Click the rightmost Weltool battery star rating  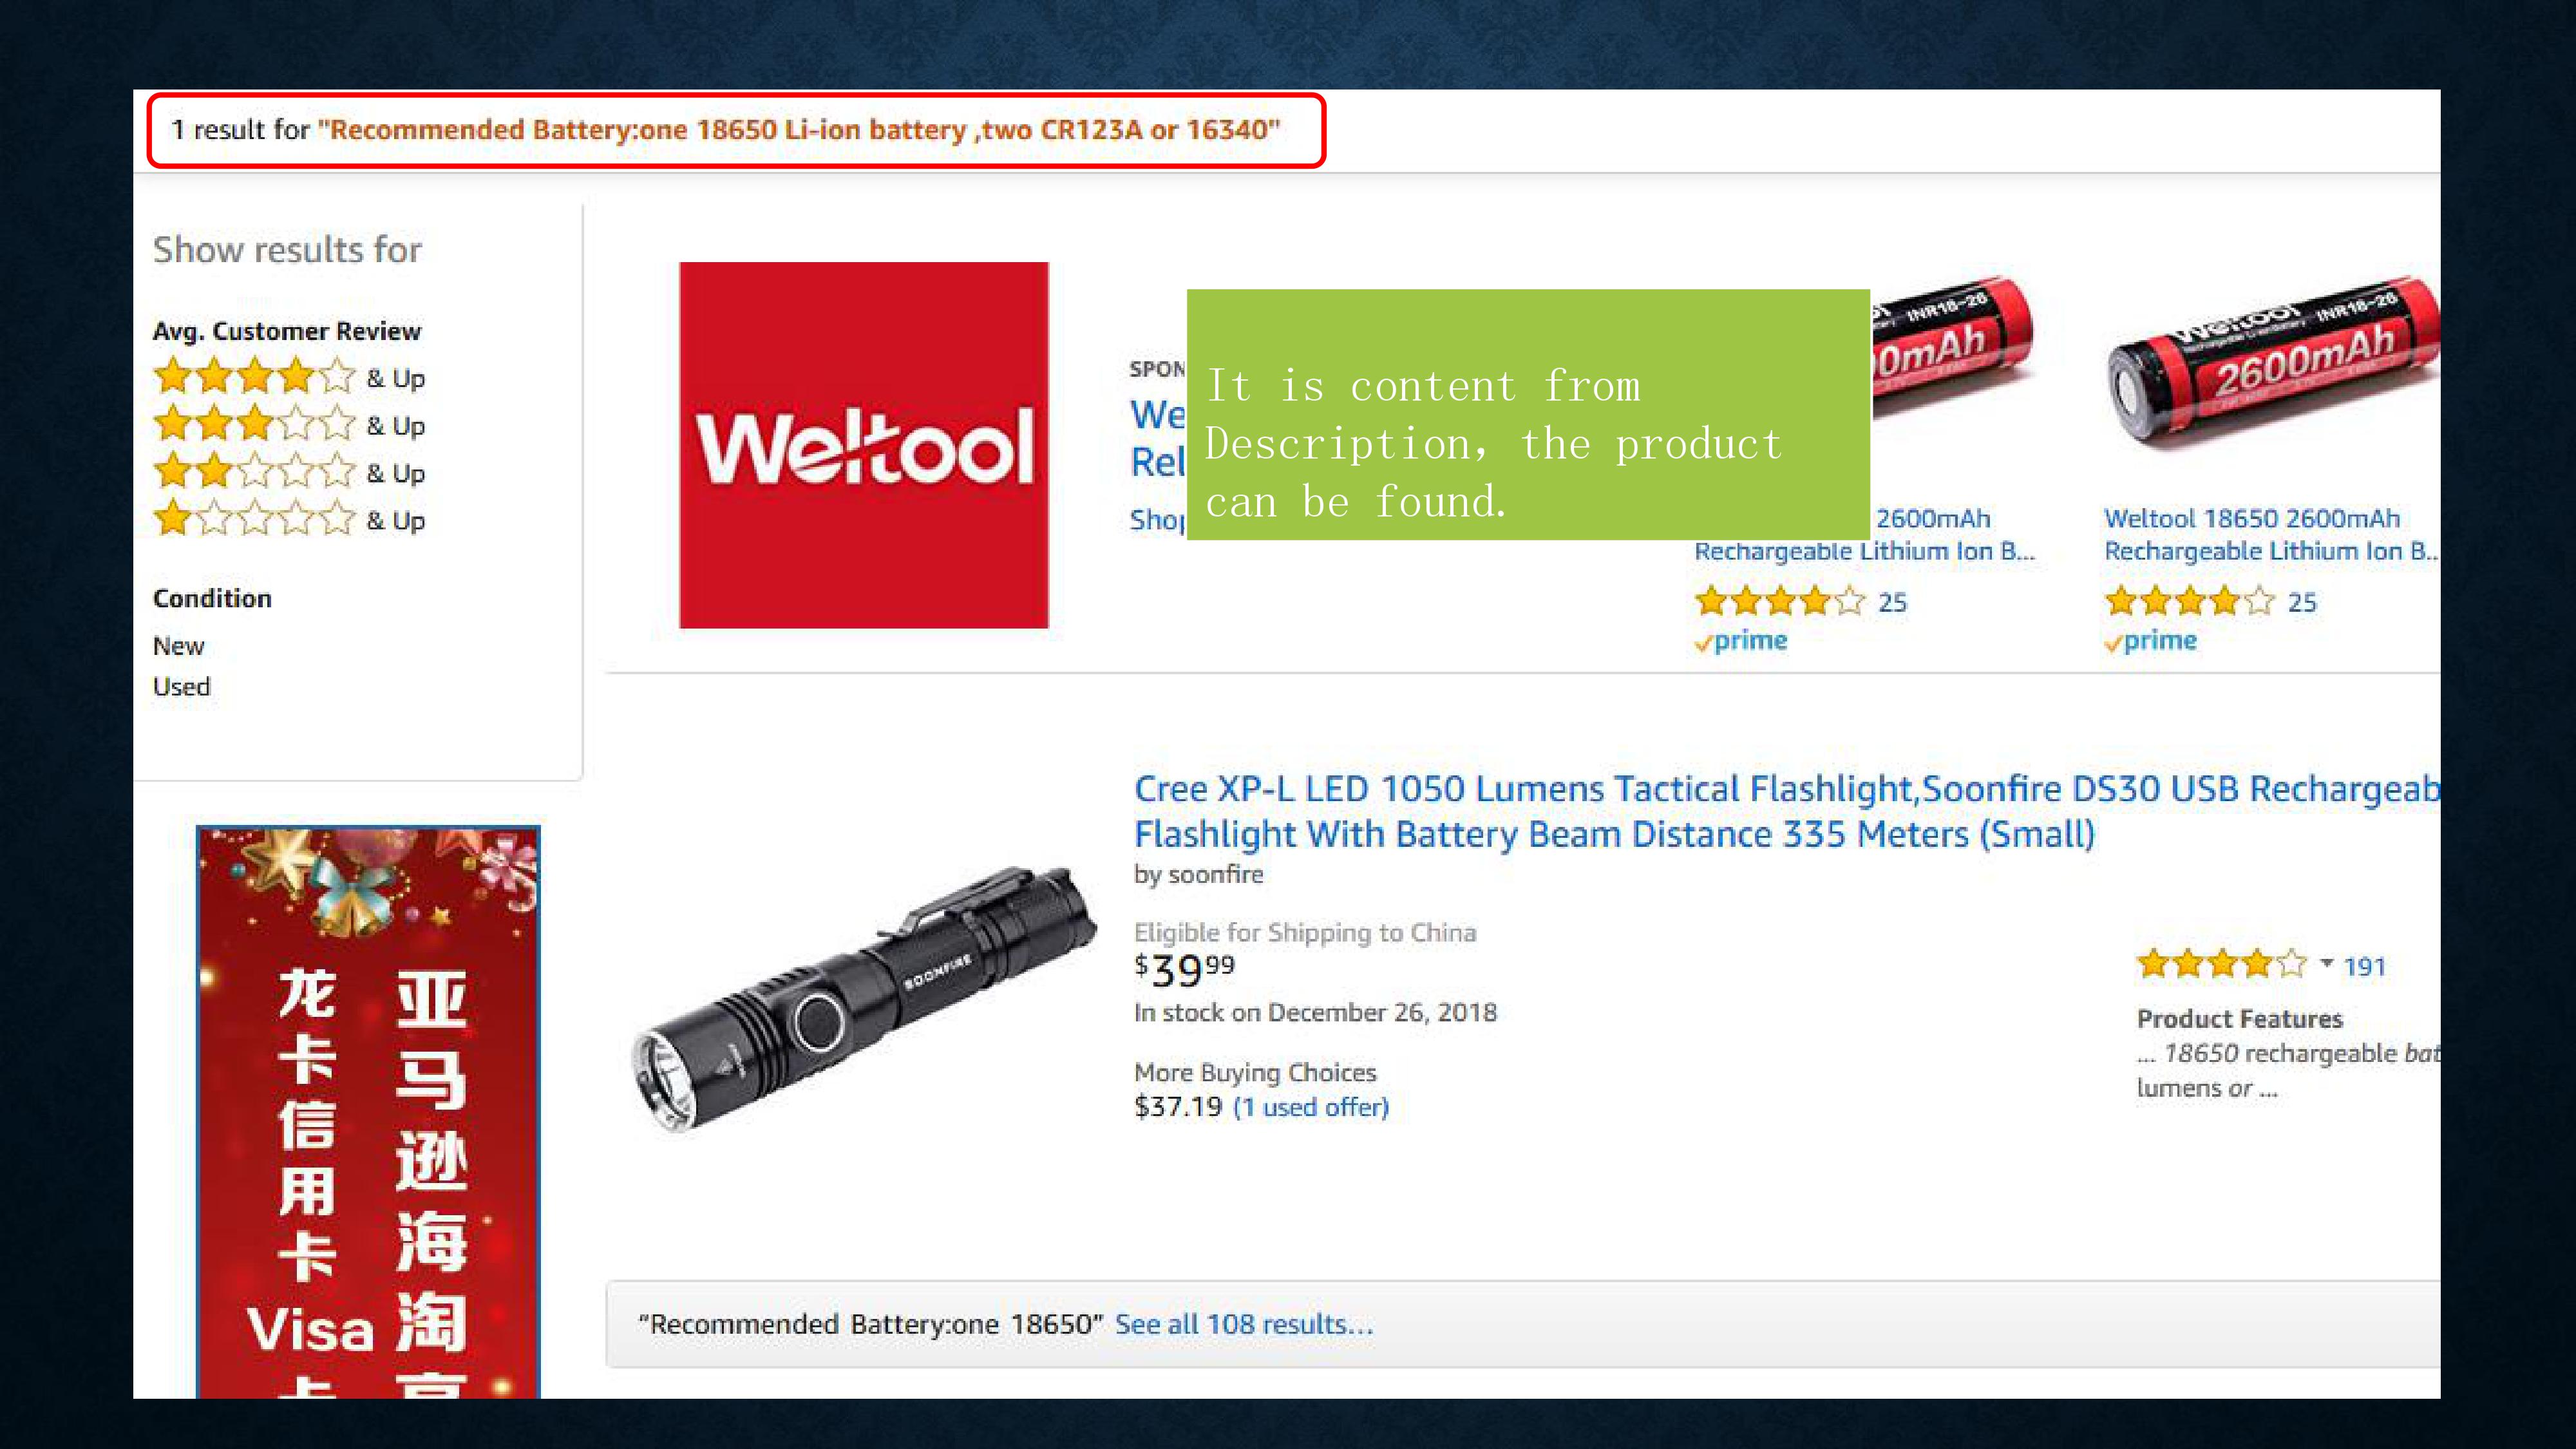tap(2189, 601)
